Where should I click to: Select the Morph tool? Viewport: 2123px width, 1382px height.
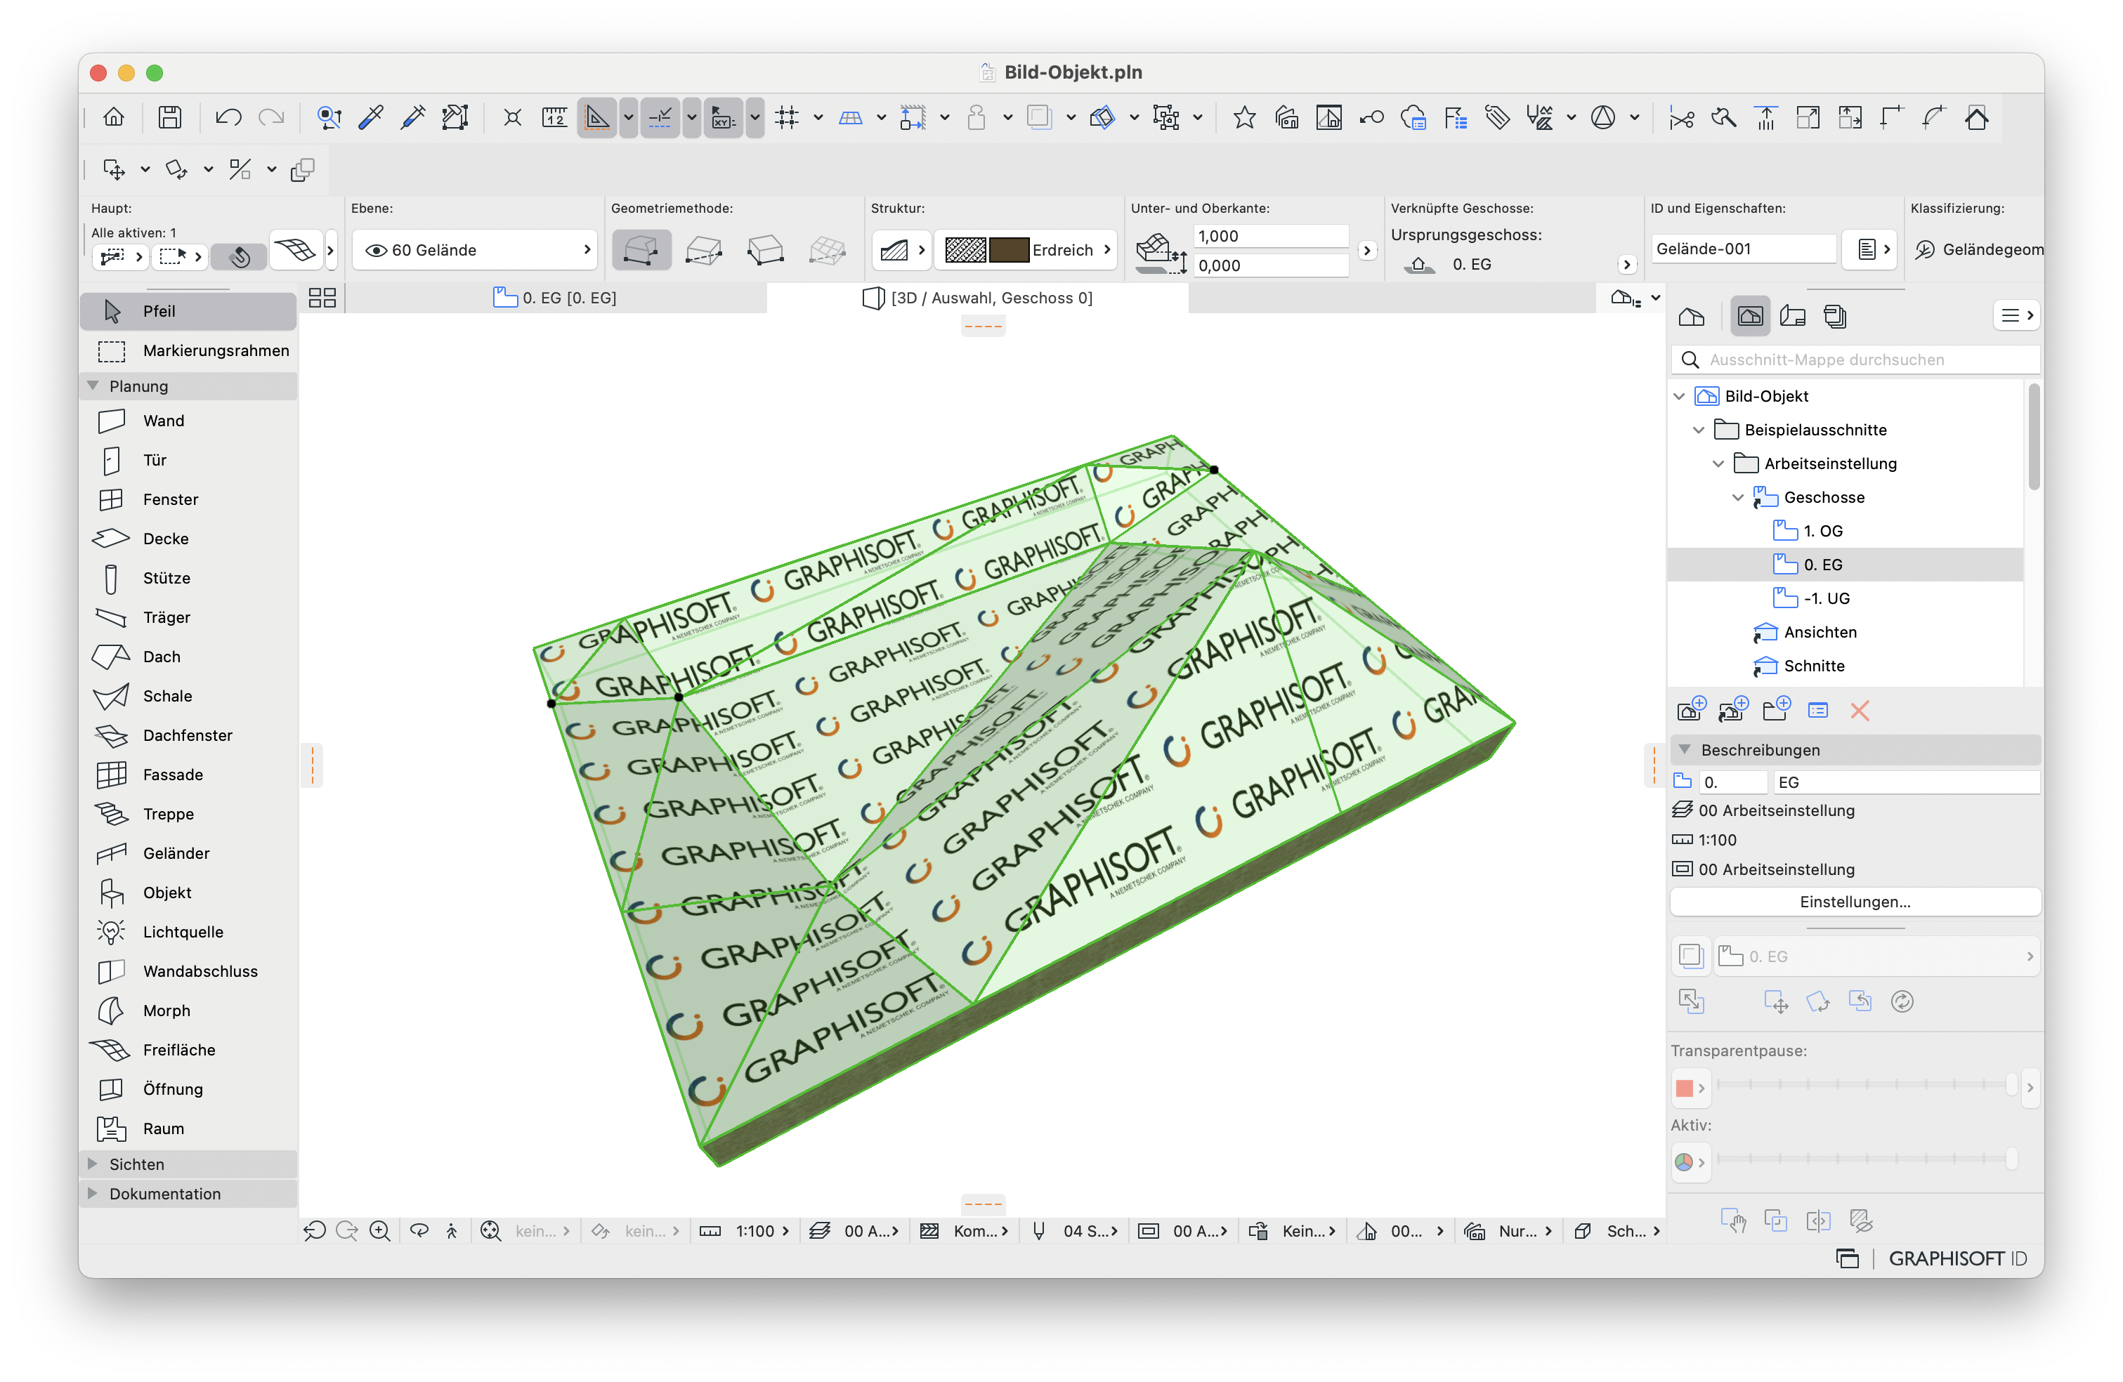[x=189, y=1011]
